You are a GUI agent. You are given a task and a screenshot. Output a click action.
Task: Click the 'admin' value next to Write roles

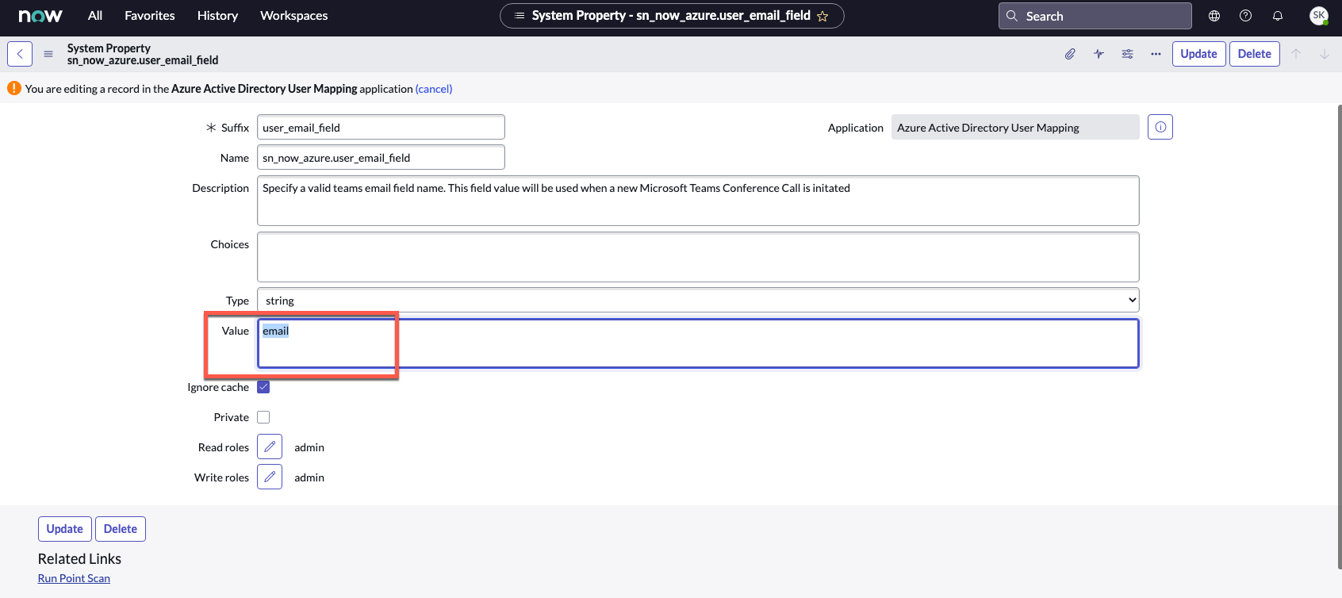pyautogui.click(x=309, y=477)
